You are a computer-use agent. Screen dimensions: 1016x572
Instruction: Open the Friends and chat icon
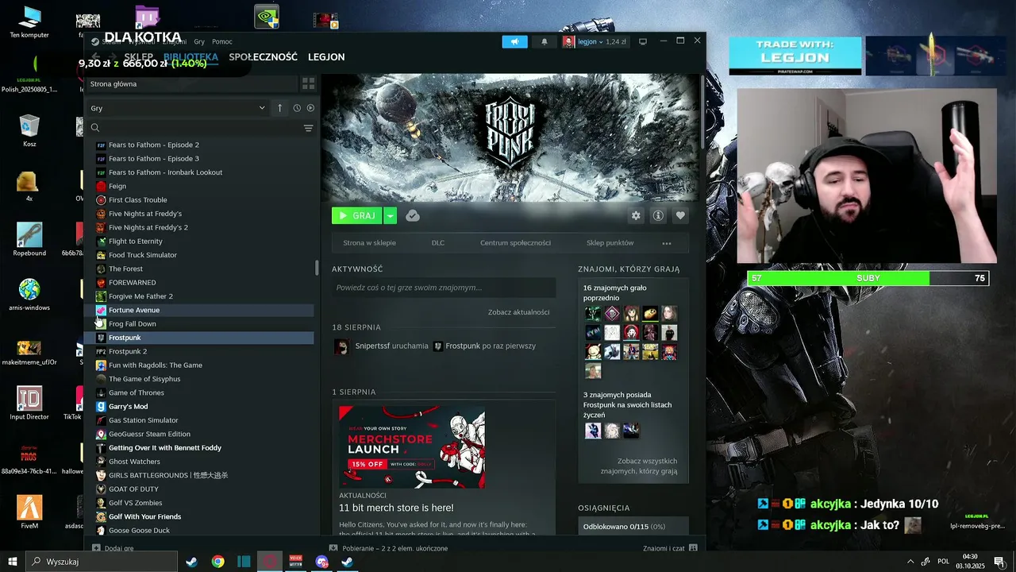click(x=693, y=548)
